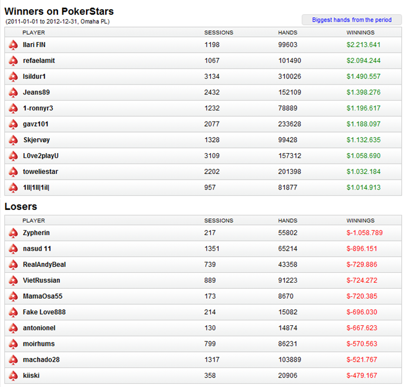Click PokerStars icon beside 1-ronnyr3
This screenshot has height=387, width=408.
tap(13, 108)
